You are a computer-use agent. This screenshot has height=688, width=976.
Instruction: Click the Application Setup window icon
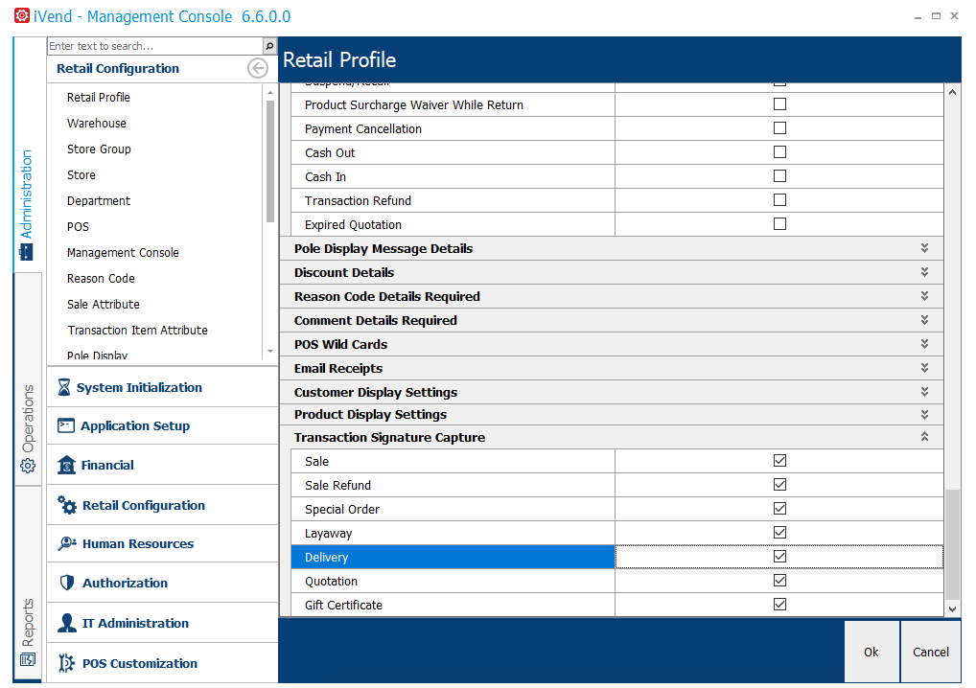[x=66, y=425]
